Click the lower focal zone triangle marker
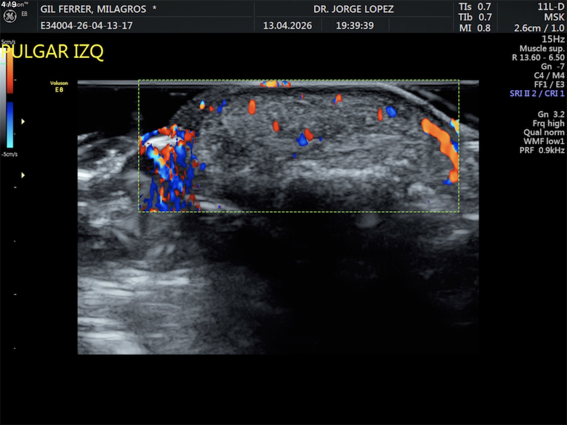The height and width of the screenshot is (425, 567). click(23, 175)
